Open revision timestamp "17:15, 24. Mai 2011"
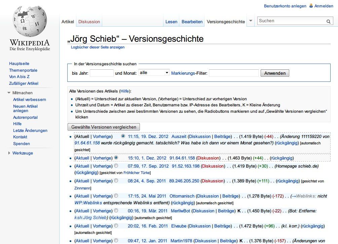Image resolution: width=338 pixels, height=244 pixels. (x=147, y=196)
